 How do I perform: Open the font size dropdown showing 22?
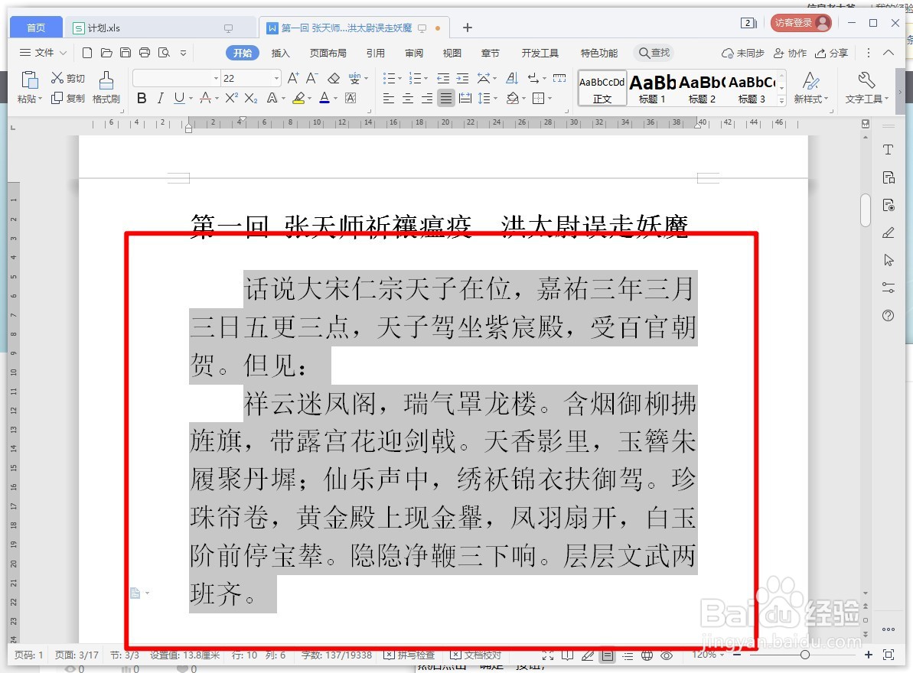point(276,77)
